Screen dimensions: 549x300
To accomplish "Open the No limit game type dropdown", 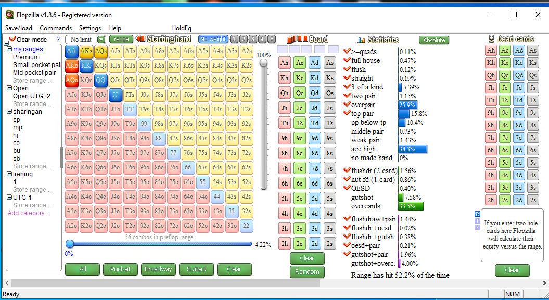I will 101,40.
